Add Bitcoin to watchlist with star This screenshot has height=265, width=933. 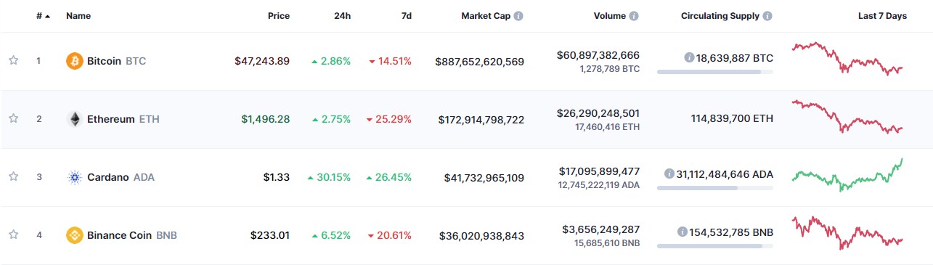pyautogui.click(x=13, y=61)
